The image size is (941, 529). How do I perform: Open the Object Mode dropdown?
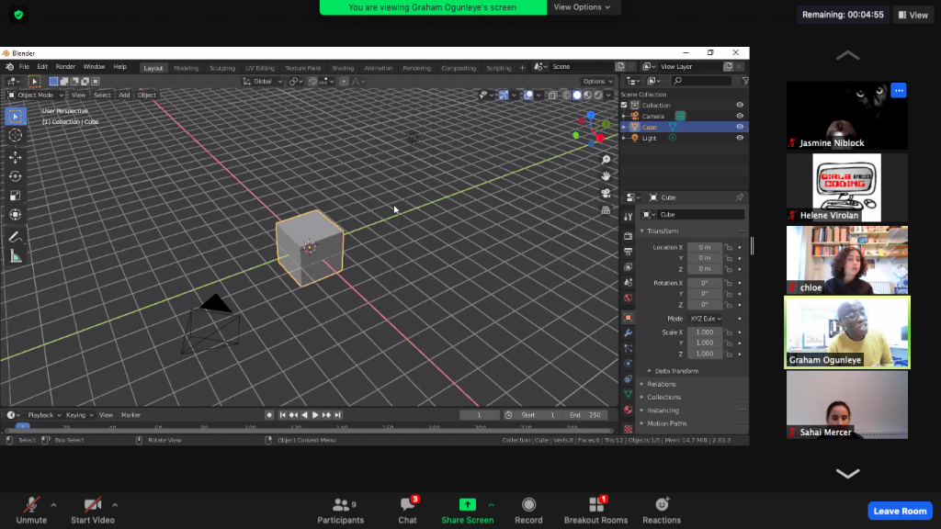[37, 95]
